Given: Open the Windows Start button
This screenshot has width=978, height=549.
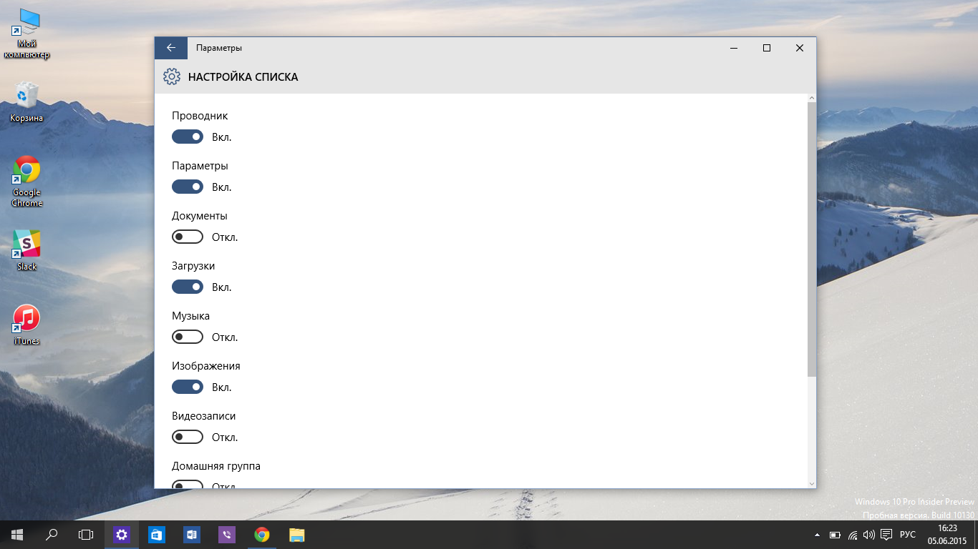Looking at the screenshot, I should [17, 535].
